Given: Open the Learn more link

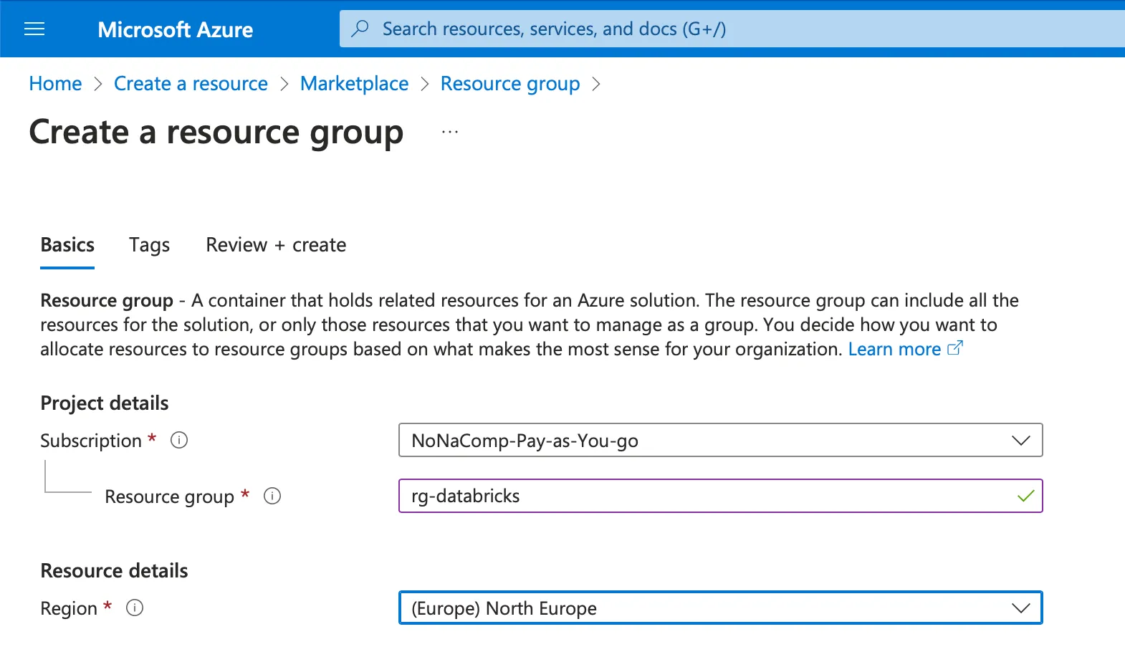Looking at the screenshot, I should [894, 349].
